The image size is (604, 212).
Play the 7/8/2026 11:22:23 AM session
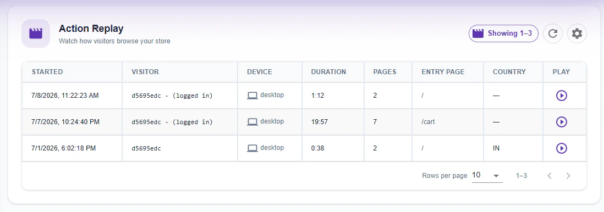point(561,96)
